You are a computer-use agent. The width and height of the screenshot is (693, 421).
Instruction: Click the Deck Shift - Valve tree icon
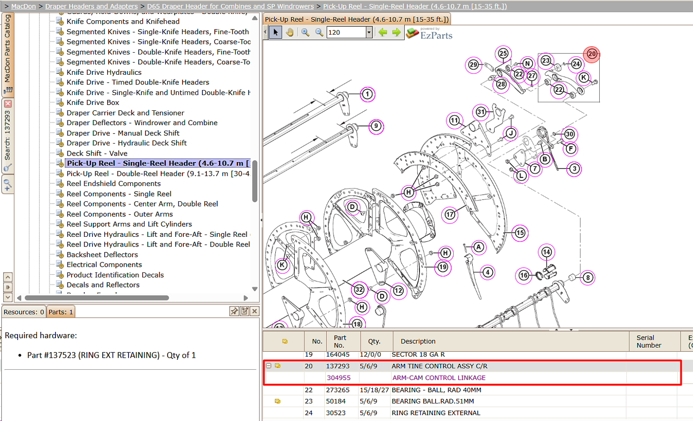click(60, 153)
